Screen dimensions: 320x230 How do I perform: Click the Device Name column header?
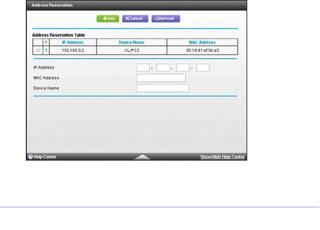(x=132, y=42)
